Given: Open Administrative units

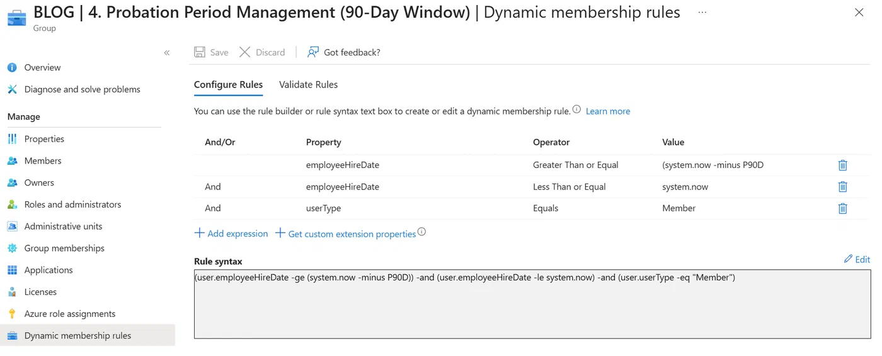Looking at the screenshot, I should point(63,226).
